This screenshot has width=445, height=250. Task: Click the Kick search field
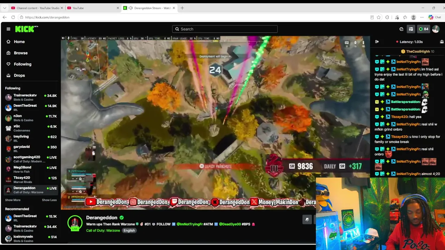tap(225, 29)
